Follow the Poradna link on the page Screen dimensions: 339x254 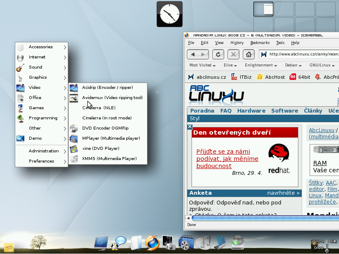(202, 111)
